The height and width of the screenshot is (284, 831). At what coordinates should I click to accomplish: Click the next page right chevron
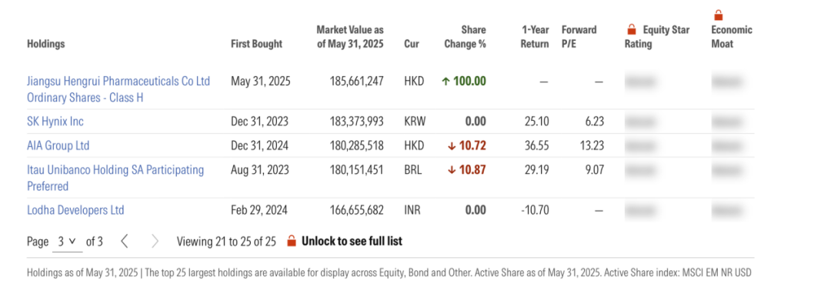155,242
